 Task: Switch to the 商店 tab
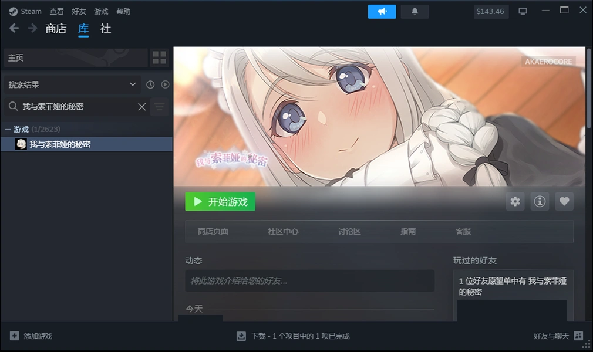click(56, 28)
